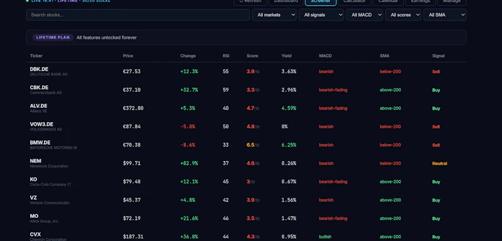The image size is (502, 241).
Task: Click the Sell signal for BMW.DE
Action: coord(435,145)
